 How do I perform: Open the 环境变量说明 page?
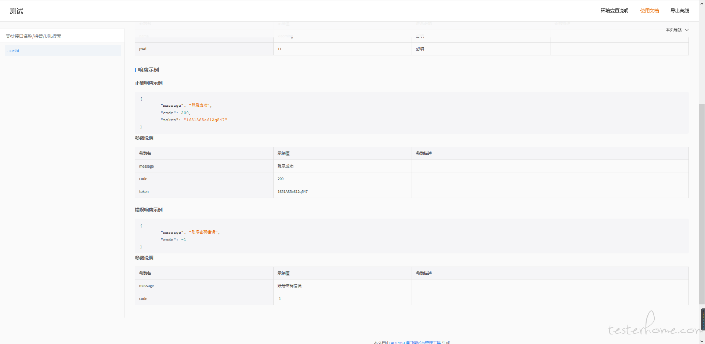point(614,11)
